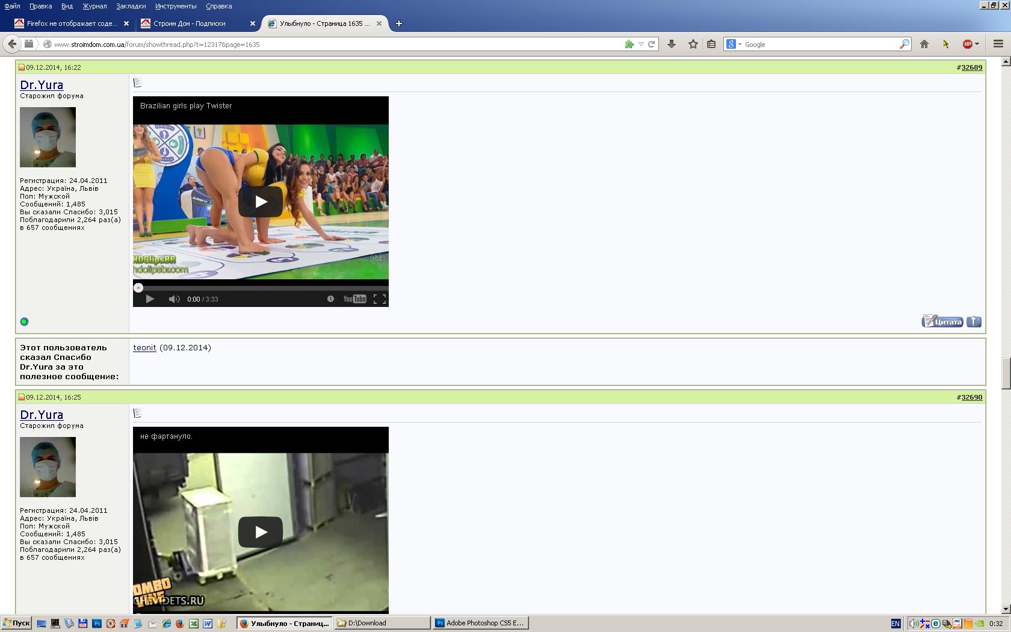
Task: Mute the Brazilian girls video volume icon
Action: click(174, 299)
